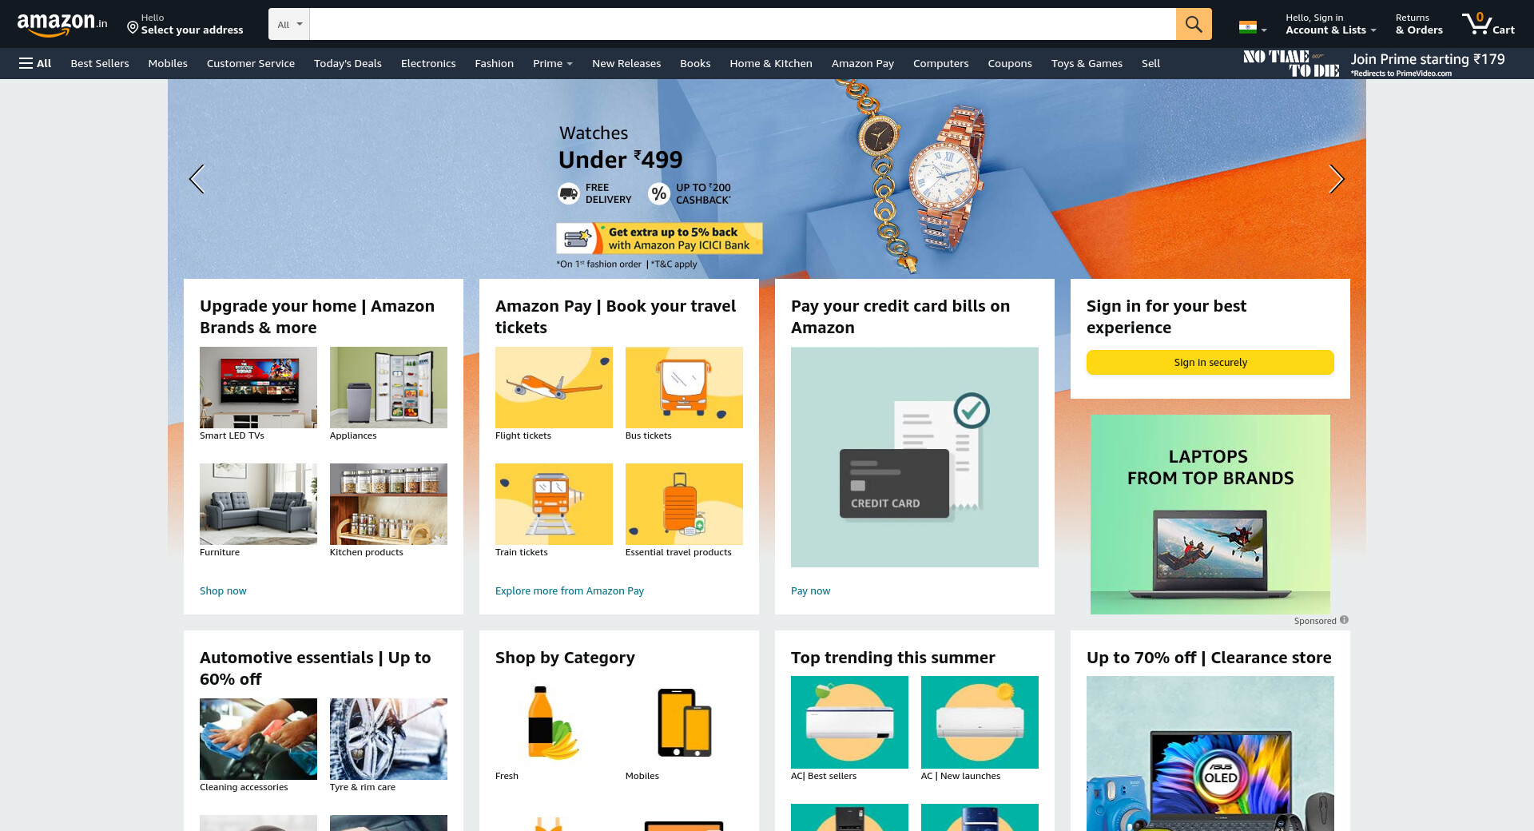Click the Sponsored info icon
Viewport: 1534px width, 831px height.
pyautogui.click(x=1344, y=620)
